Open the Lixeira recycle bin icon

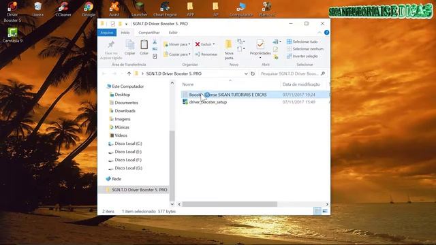[38, 10]
